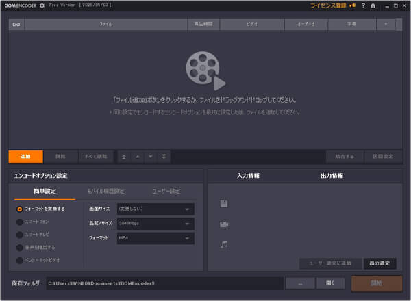
Task: Click the save folder path field
Action: (165, 283)
